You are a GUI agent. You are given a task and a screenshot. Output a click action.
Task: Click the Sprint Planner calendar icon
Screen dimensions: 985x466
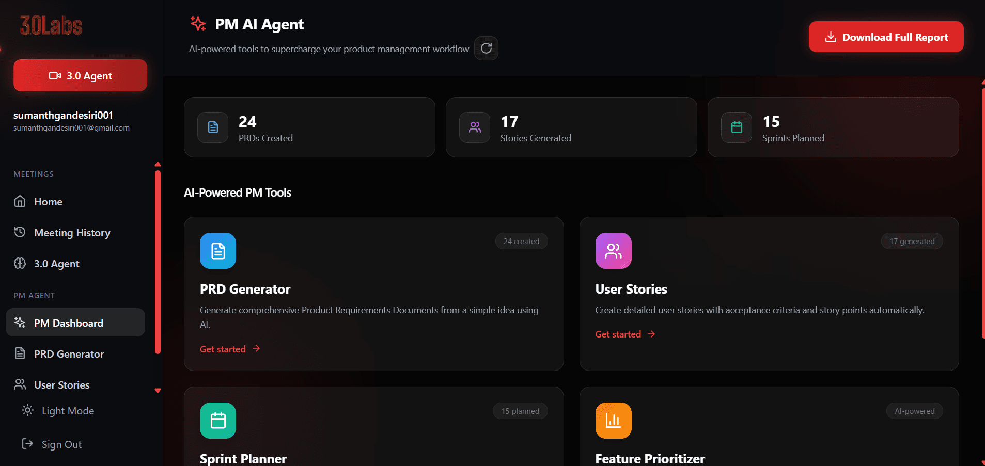pyautogui.click(x=217, y=420)
